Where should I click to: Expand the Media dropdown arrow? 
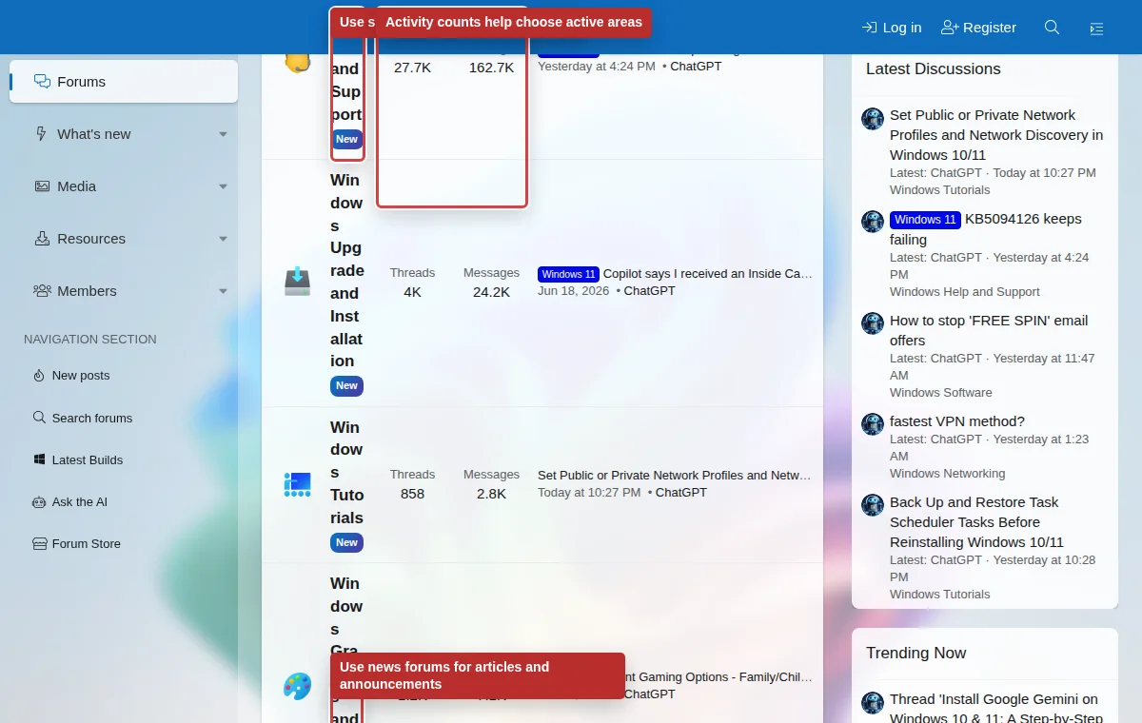pyautogui.click(x=223, y=186)
